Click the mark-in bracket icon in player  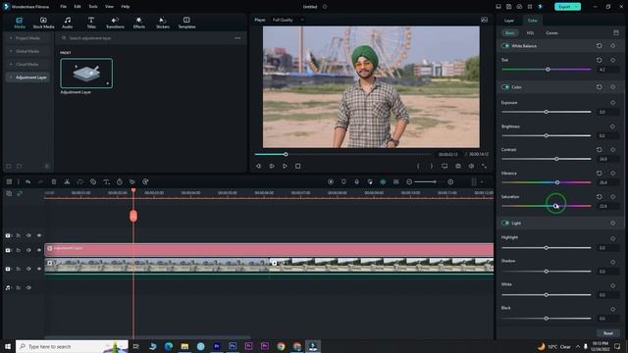tap(418, 166)
